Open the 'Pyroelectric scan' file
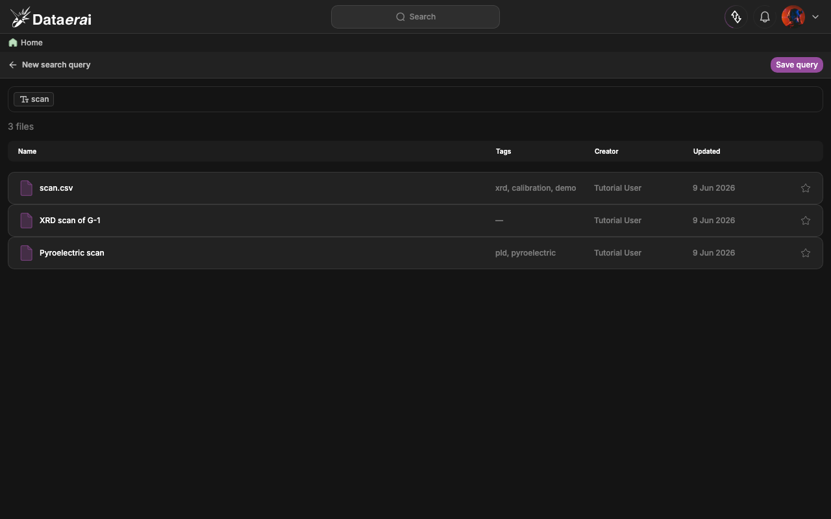The width and height of the screenshot is (831, 519). tap(72, 253)
